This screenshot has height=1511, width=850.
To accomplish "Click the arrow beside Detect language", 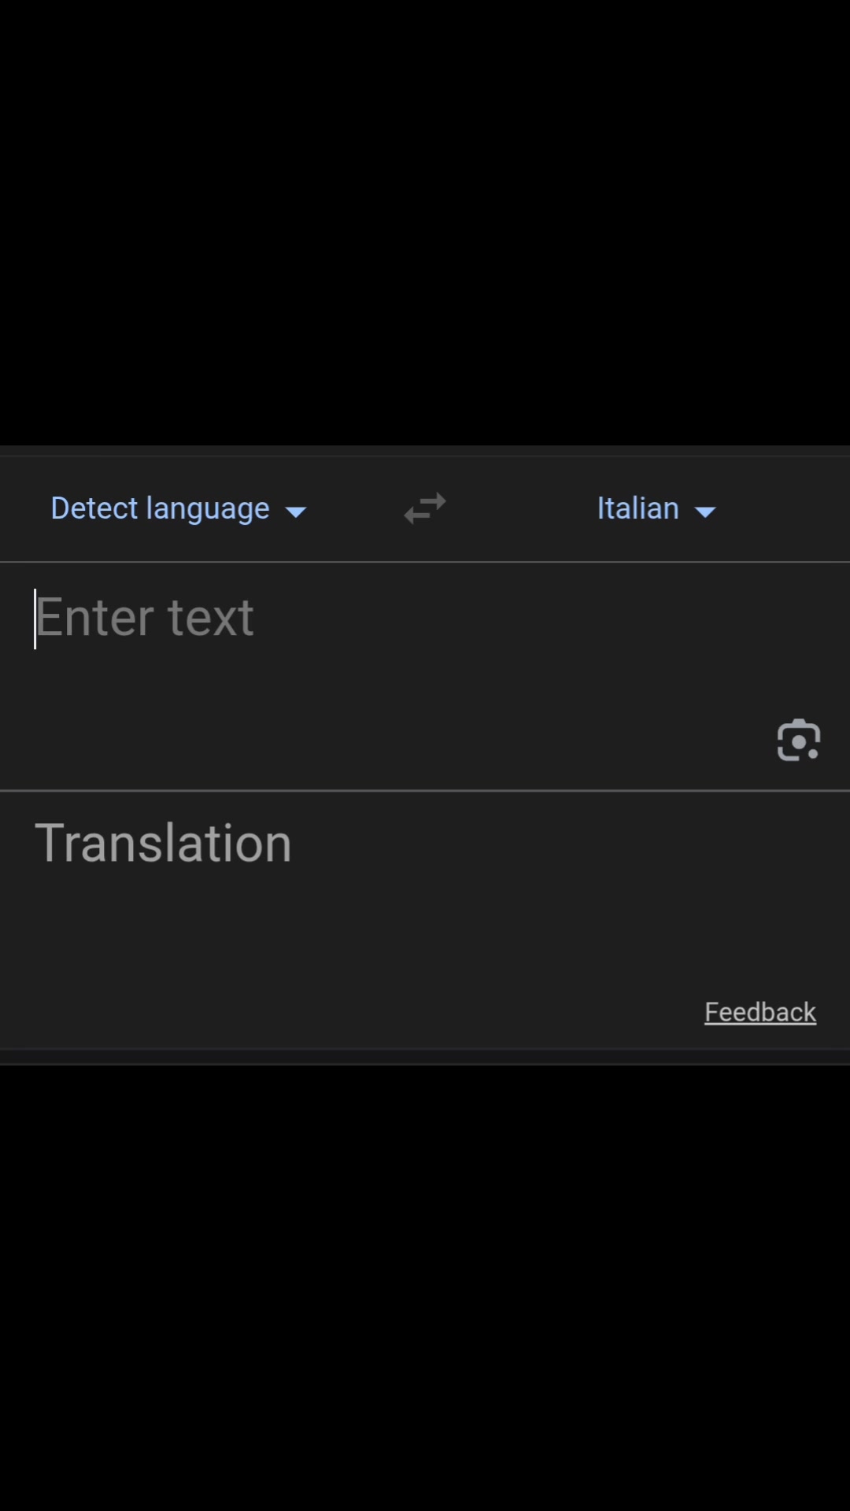I will pos(296,512).
